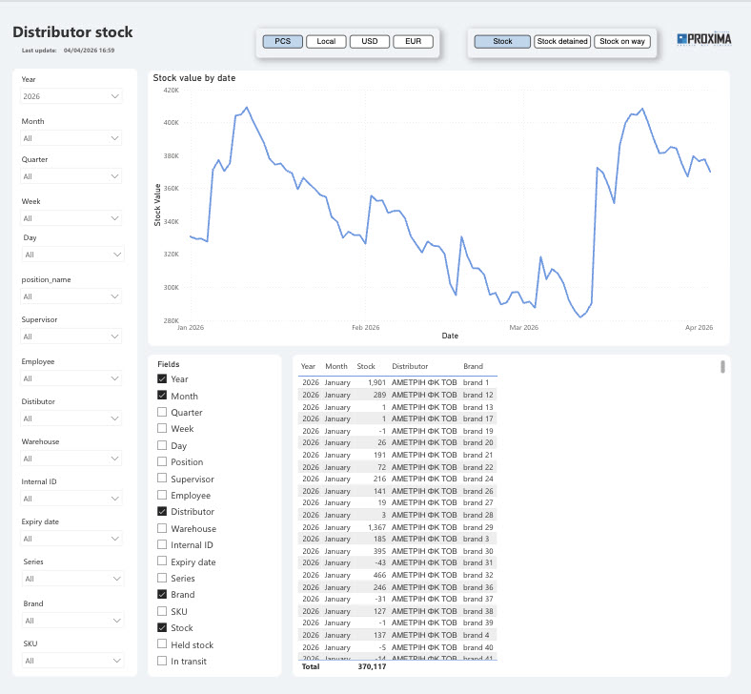Screen dimensions: 751x694
Task: Open the SKU filter dropdown
Action: [72, 661]
